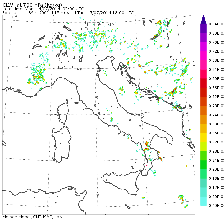The height and width of the screenshot is (221, 224).
Task: Select magenta swatch between 0.72E-03 and 0.76E-03
Action: 203,47
